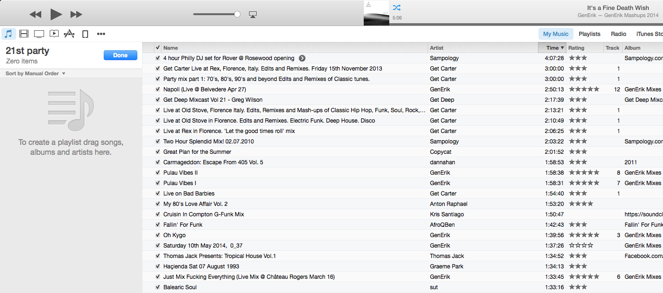Select My 80's Love Affair Vol. 2
Screen dimensions: 663x293
point(196,204)
